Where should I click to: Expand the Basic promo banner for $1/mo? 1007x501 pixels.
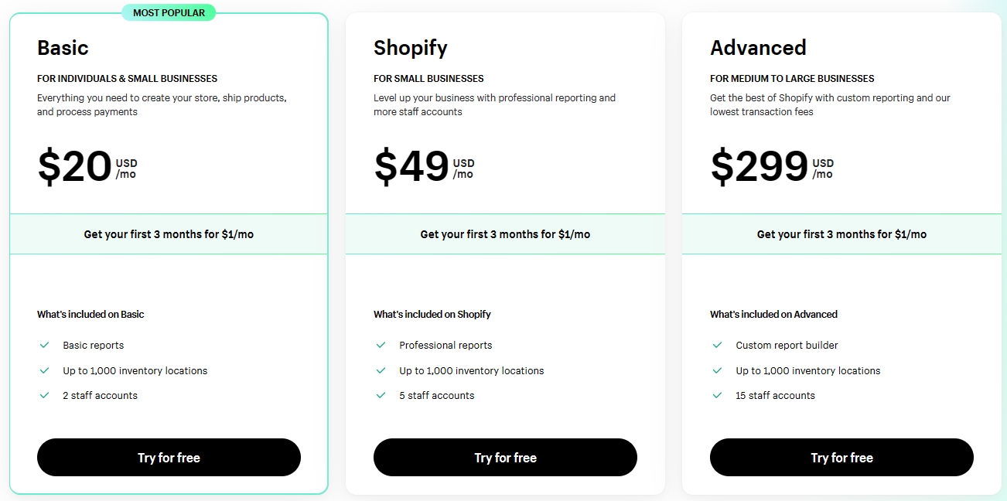coord(169,233)
